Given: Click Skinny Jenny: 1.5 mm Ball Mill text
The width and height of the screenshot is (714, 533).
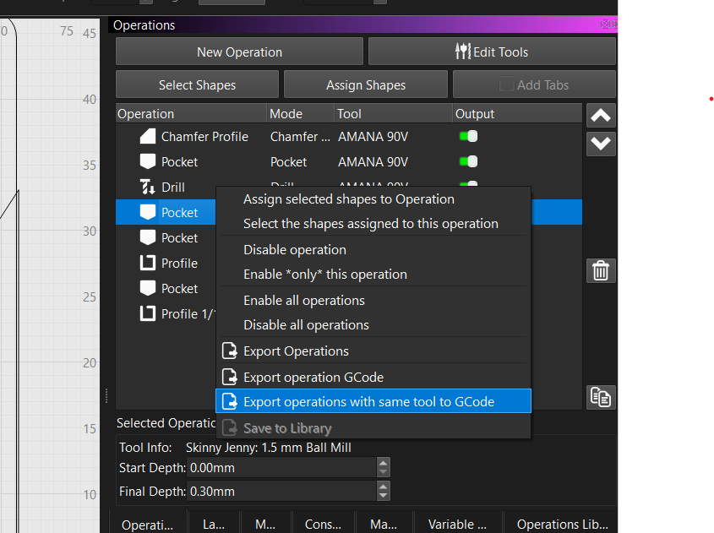Looking at the screenshot, I should pyautogui.click(x=268, y=448).
